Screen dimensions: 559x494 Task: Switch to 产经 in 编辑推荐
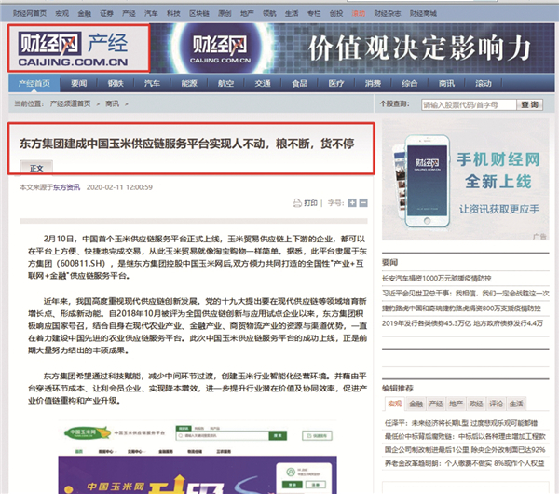click(436, 404)
